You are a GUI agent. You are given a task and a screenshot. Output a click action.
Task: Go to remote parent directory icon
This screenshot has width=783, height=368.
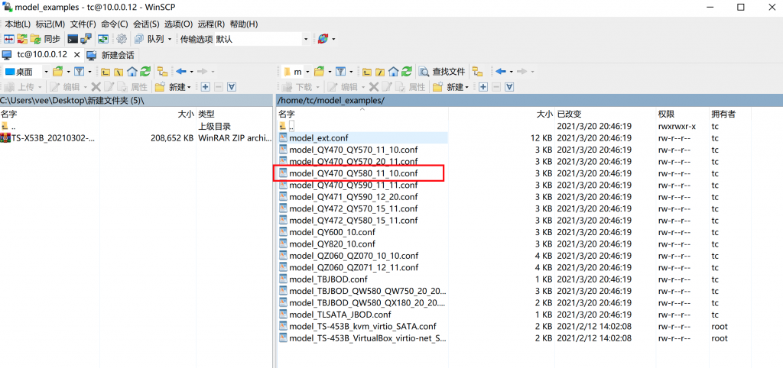point(367,72)
